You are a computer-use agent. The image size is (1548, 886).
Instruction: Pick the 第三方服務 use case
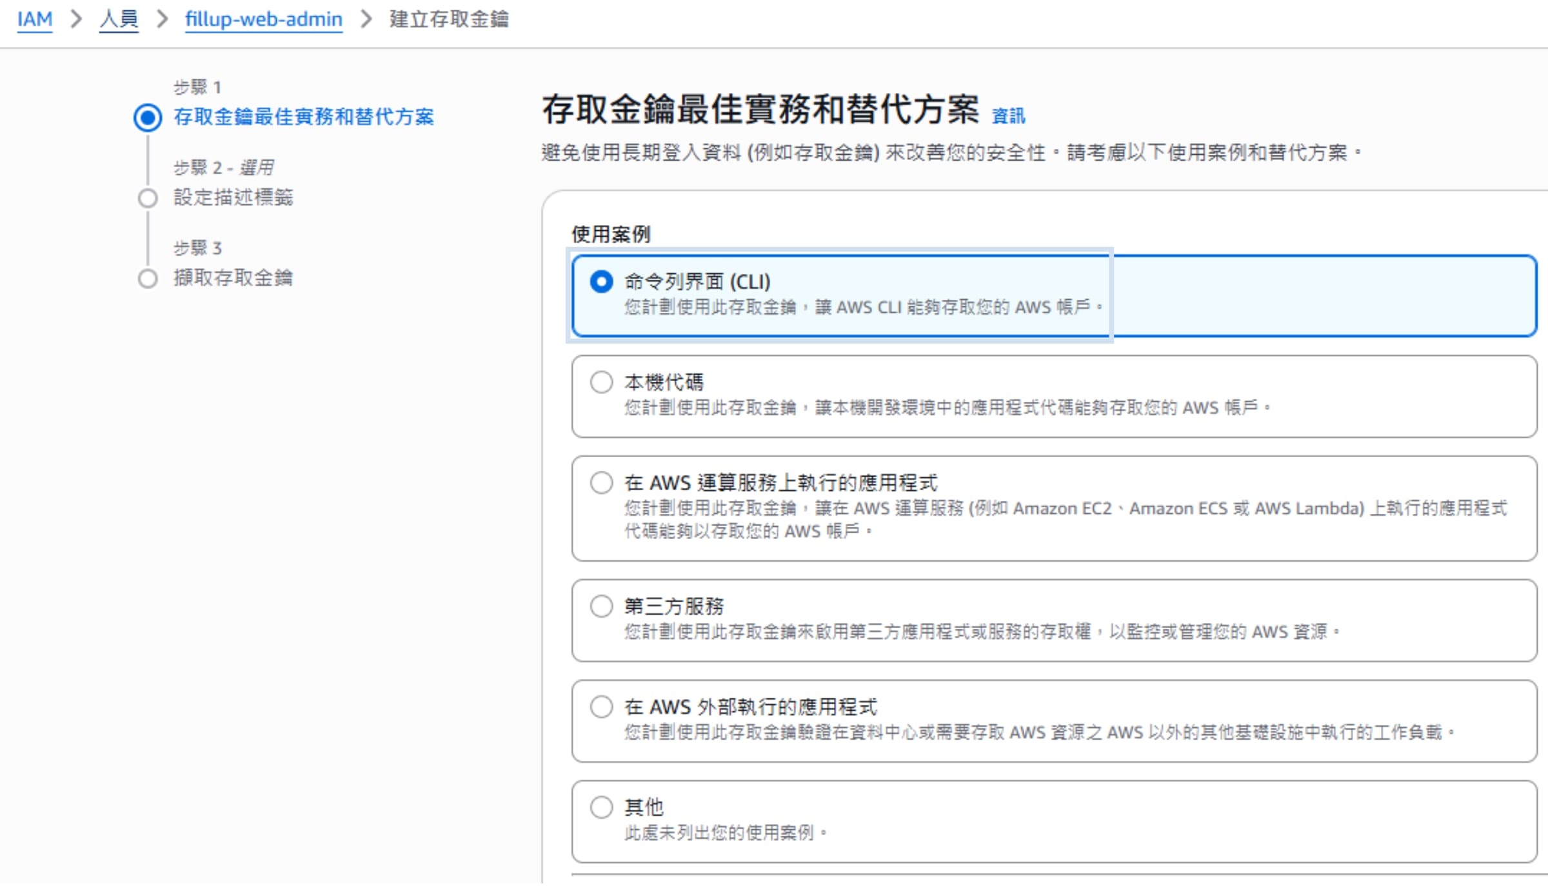point(602,605)
